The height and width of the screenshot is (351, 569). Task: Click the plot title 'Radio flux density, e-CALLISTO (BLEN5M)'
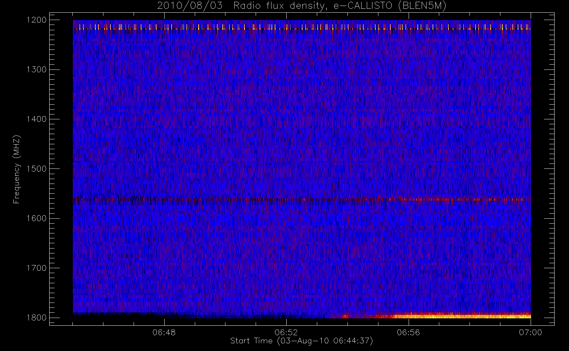[340, 6]
